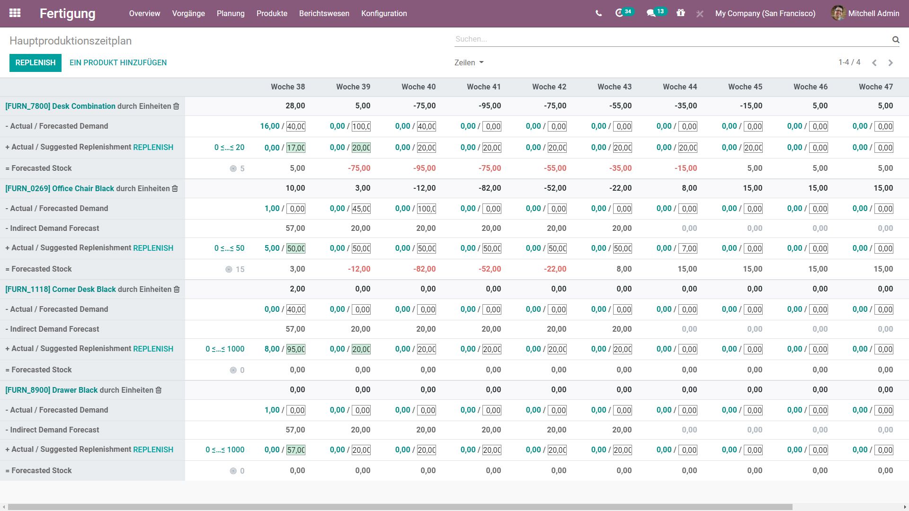Open Mitchell Admin user menu
Image resolution: width=909 pixels, height=511 pixels.
[865, 13]
